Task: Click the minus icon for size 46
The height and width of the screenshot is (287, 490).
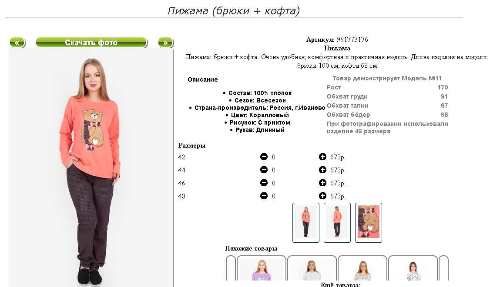Action: [x=264, y=183]
